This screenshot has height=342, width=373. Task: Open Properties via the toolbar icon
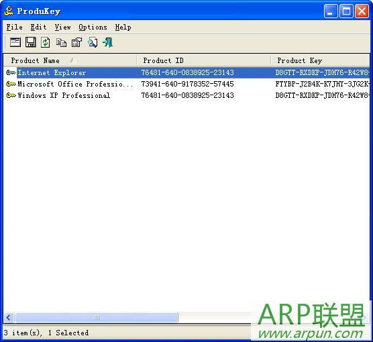pos(76,42)
